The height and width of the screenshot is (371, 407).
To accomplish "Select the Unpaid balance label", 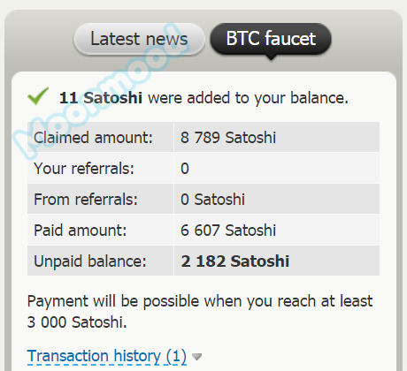I will tap(90, 261).
